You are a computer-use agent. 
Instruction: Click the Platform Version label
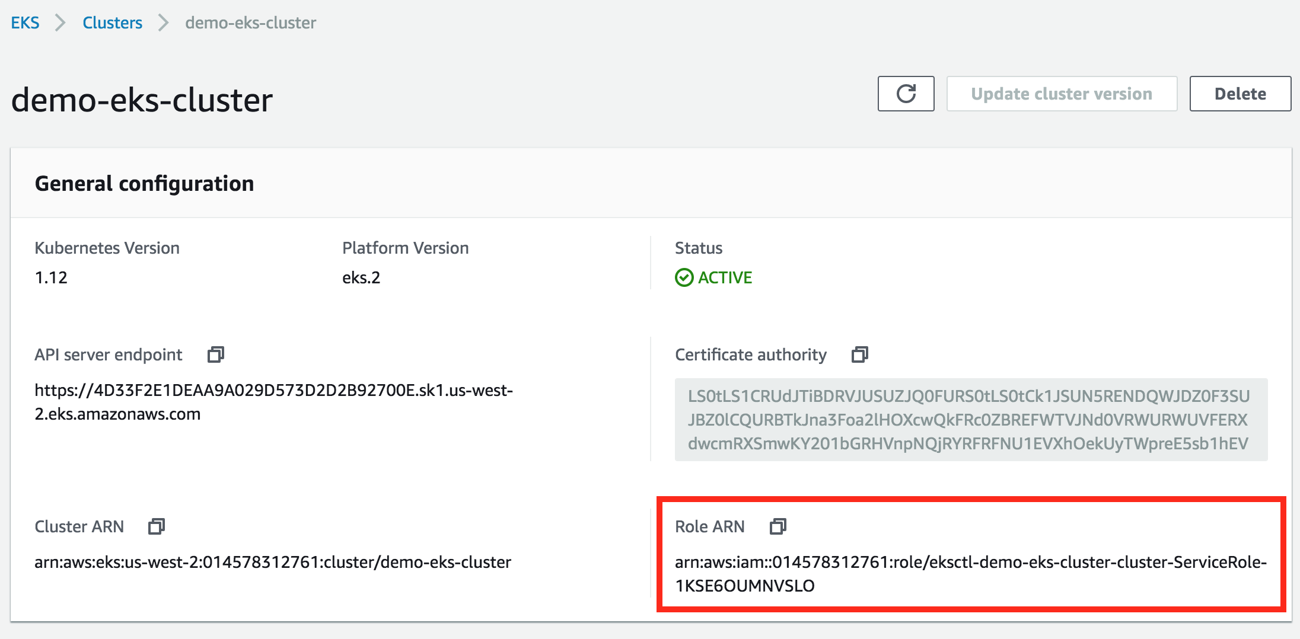tap(405, 248)
